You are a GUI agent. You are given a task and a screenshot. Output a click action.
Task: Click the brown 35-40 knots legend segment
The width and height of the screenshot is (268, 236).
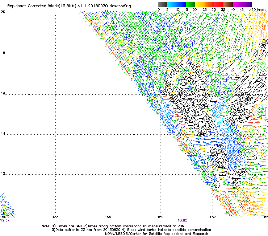[228, 4]
